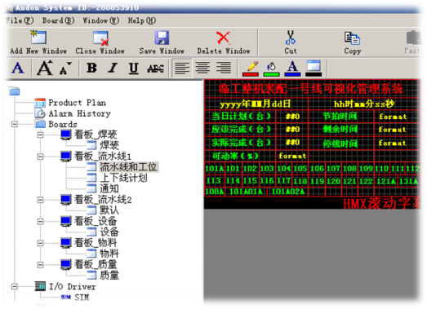Screen dimensions: 427x309
Task: Toggle bold formatting
Action: [x=91, y=68]
